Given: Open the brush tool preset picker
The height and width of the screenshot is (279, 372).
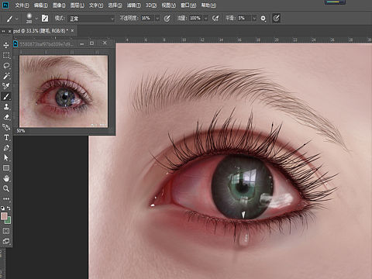Looking at the screenshot, I should (12, 19).
